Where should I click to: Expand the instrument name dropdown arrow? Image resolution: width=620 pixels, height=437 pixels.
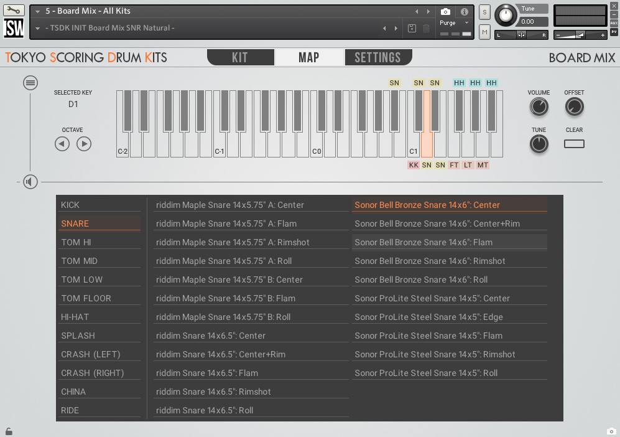(37, 11)
